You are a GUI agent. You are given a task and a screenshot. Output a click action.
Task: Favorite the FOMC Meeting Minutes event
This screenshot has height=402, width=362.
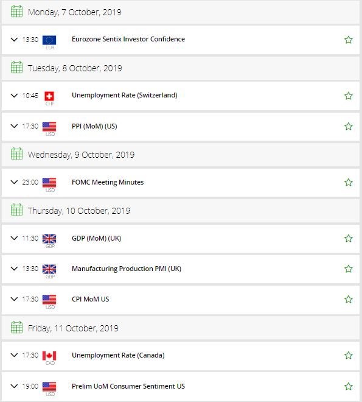(x=348, y=182)
